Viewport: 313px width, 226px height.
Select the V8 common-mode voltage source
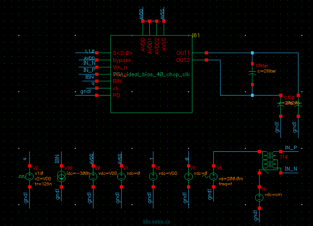click(258, 198)
